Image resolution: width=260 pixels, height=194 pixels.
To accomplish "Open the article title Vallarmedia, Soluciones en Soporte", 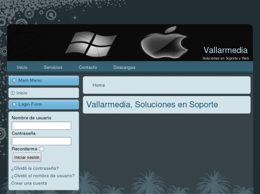I will coord(152,105).
